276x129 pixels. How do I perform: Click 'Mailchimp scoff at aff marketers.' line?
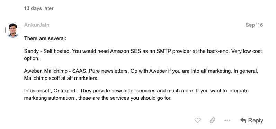coord(61,78)
